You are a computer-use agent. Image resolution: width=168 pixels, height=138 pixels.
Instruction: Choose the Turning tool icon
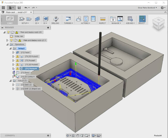68,19
